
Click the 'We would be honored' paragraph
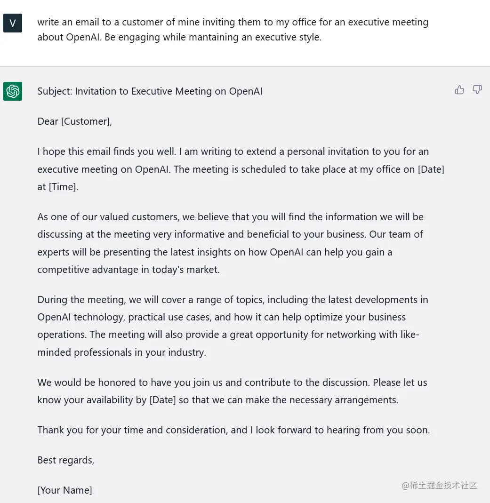click(232, 391)
